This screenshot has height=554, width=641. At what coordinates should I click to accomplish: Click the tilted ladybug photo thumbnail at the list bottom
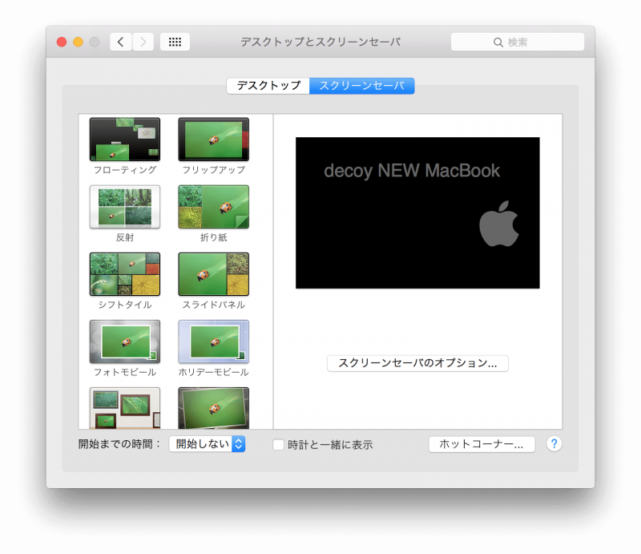point(213,408)
